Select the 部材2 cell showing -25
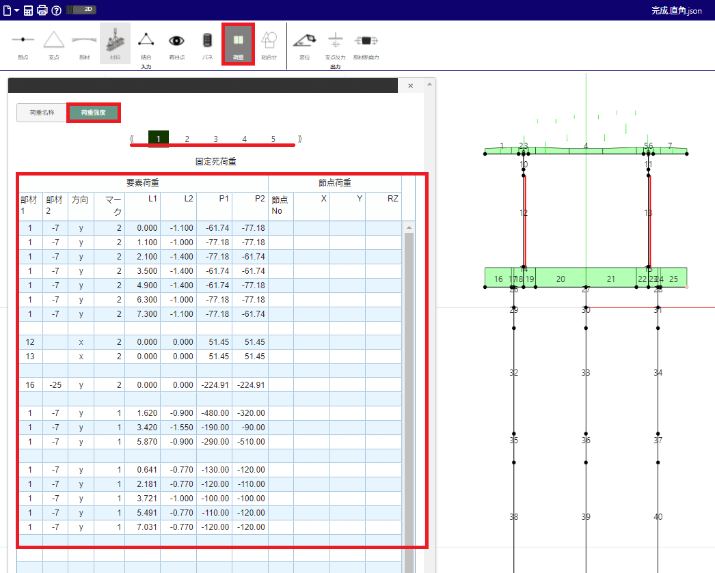This screenshot has width=715, height=573. 55,385
